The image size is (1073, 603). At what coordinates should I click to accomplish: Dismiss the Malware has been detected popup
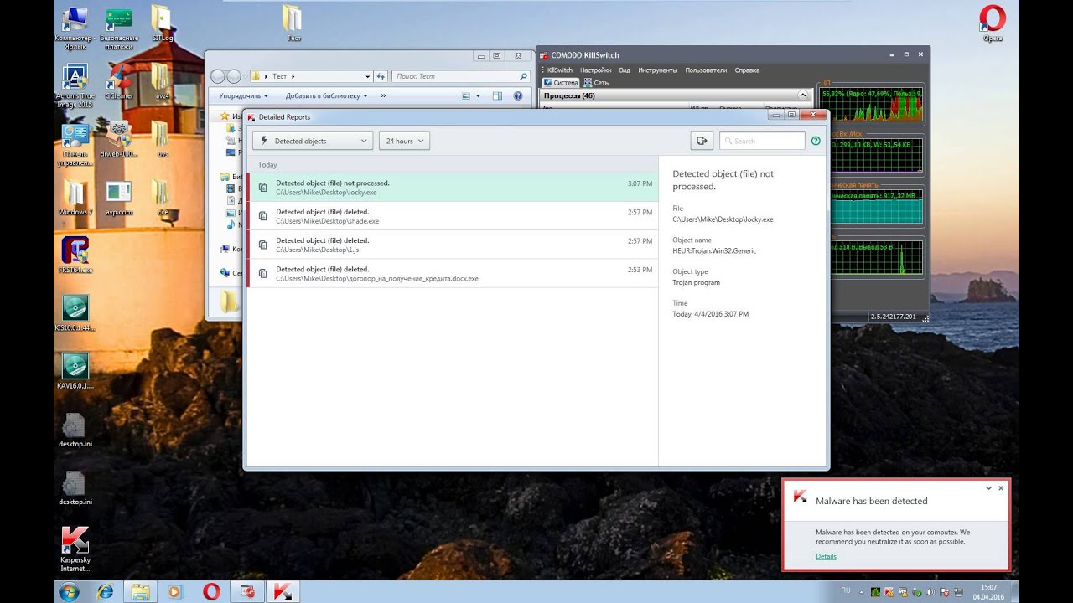point(1001,488)
